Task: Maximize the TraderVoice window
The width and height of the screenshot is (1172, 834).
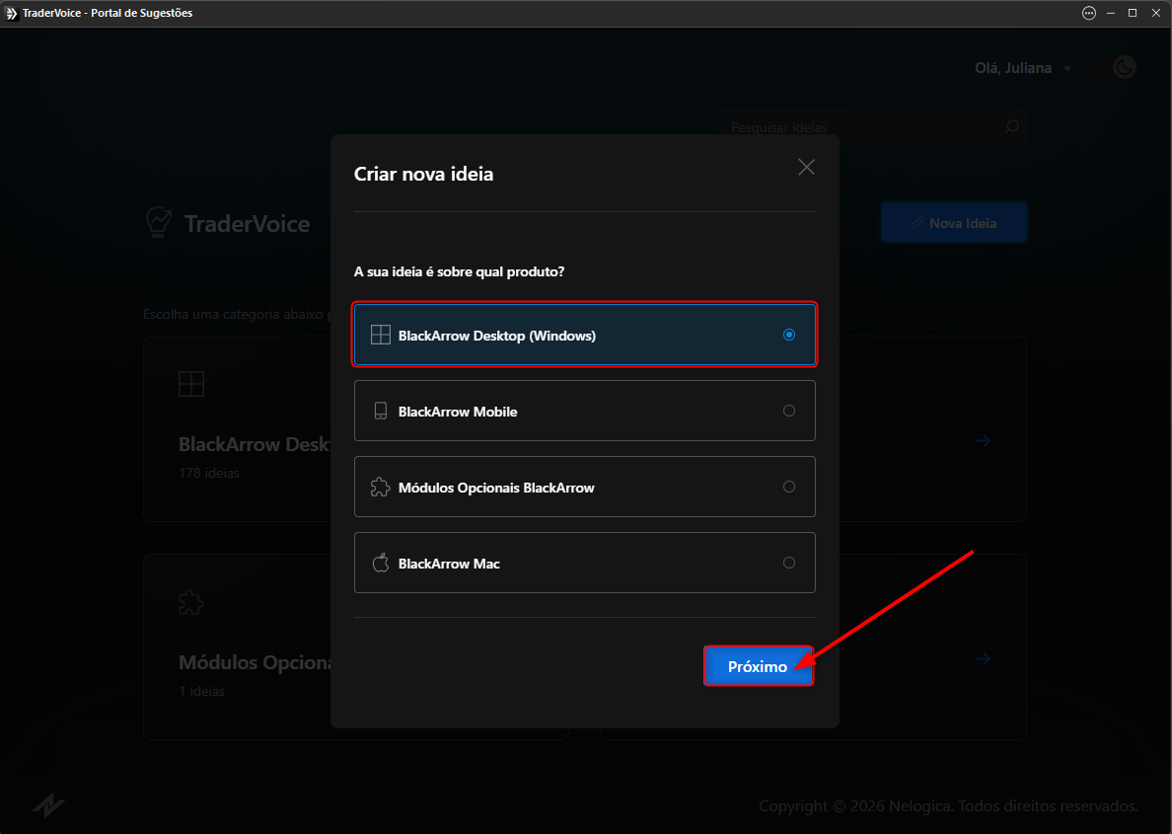Action: [x=1133, y=14]
